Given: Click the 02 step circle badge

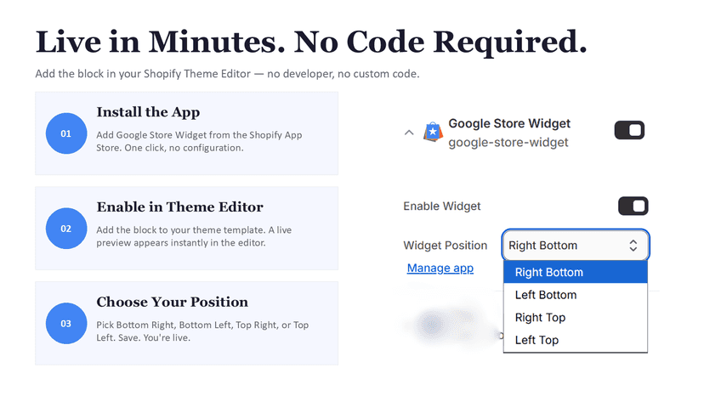Looking at the screenshot, I should coord(66,229).
